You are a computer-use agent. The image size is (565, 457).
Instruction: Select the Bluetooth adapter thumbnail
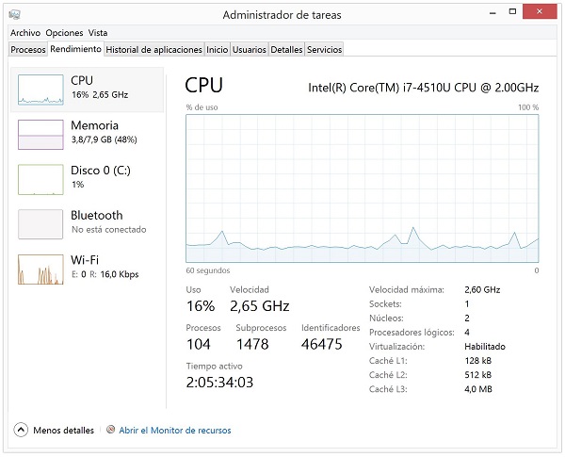(40, 224)
